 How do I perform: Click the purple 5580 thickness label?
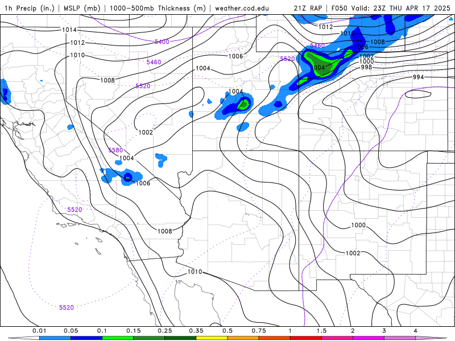click(x=115, y=150)
